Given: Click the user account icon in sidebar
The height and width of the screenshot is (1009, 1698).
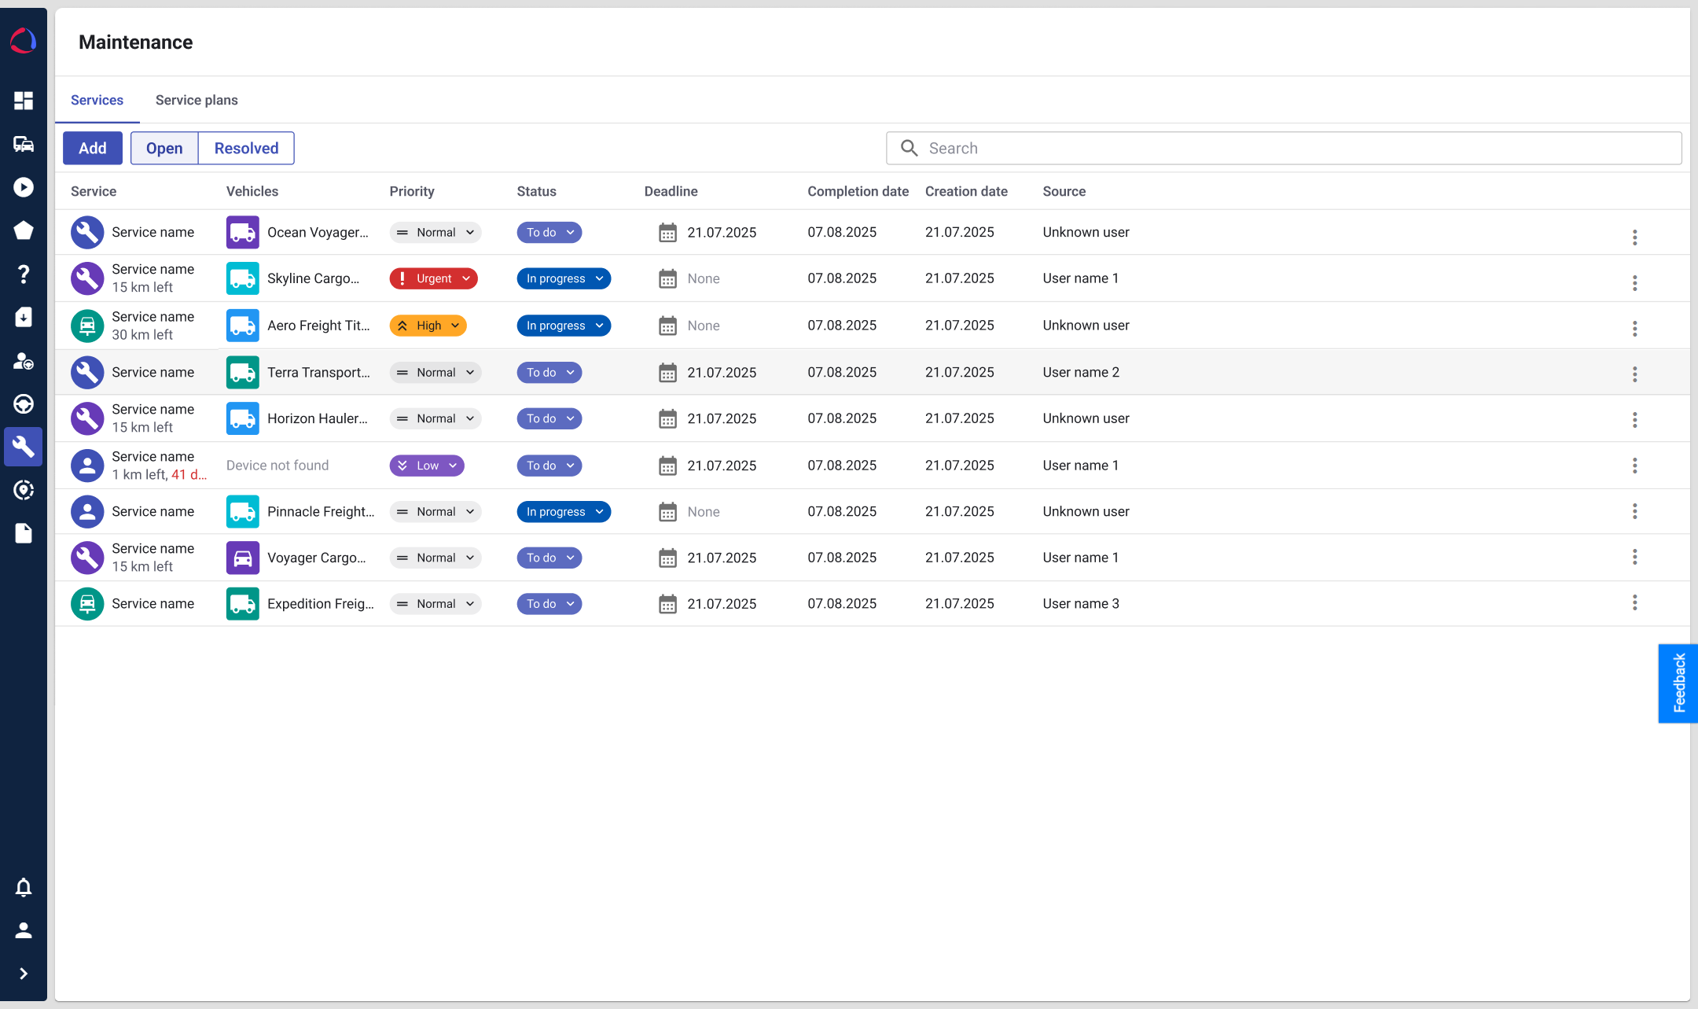Looking at the screenshot, I should pyautogui.click(x=24, y=930).
